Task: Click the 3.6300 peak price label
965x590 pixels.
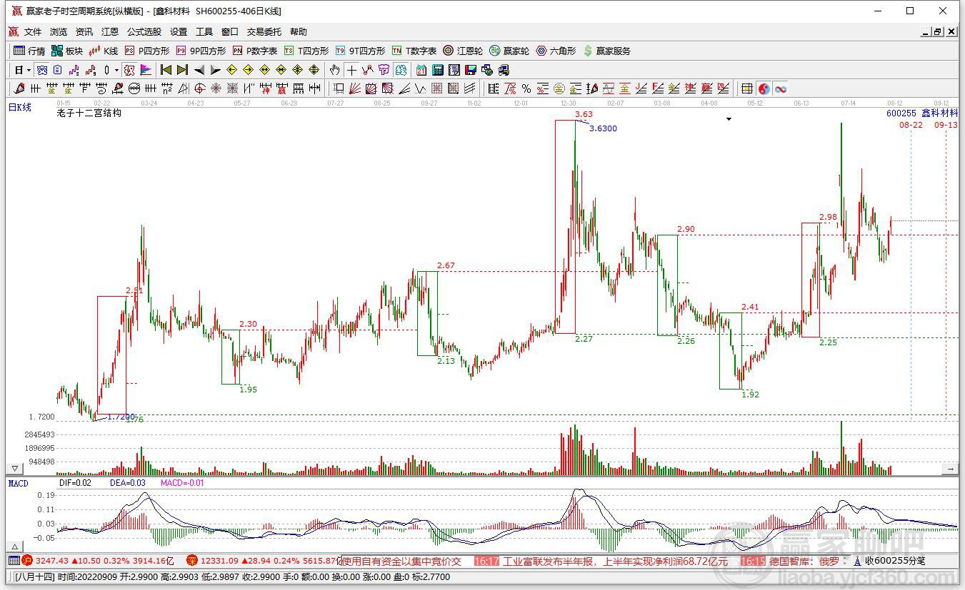Action: 603,128
